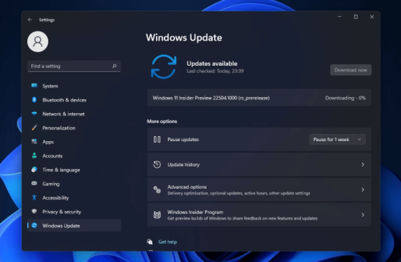Select Personalization in the sidebar

(74, 128)
